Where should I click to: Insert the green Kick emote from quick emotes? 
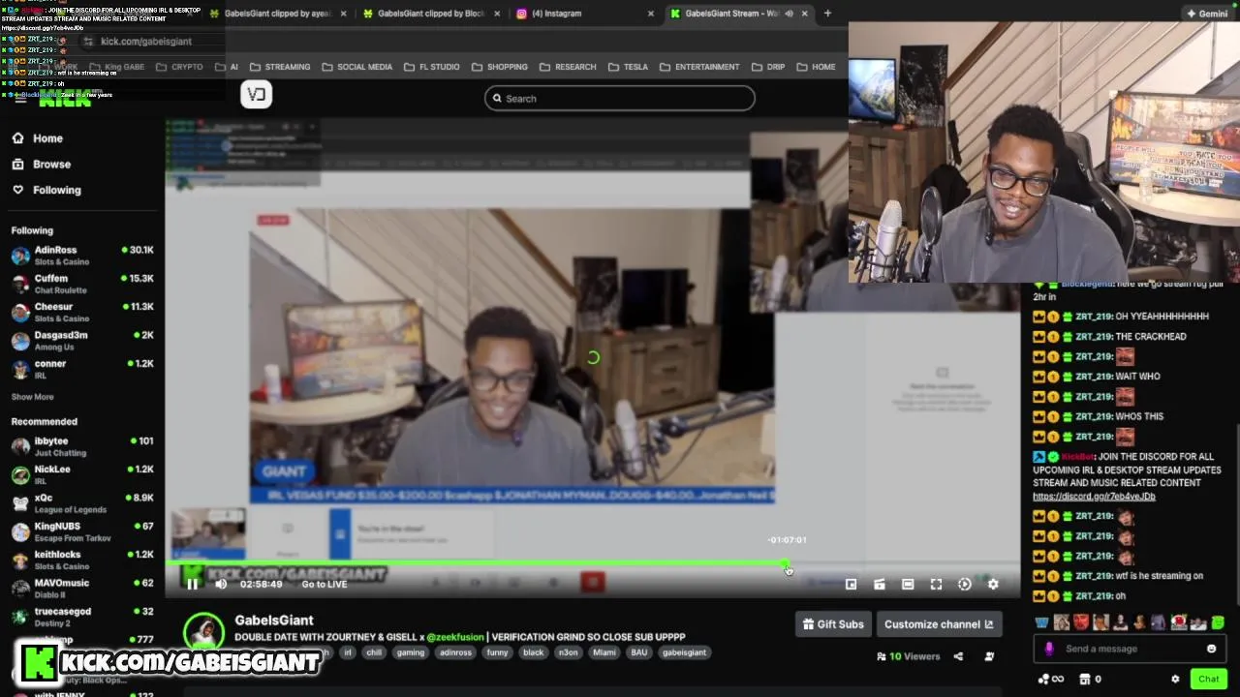(1218, 622)
